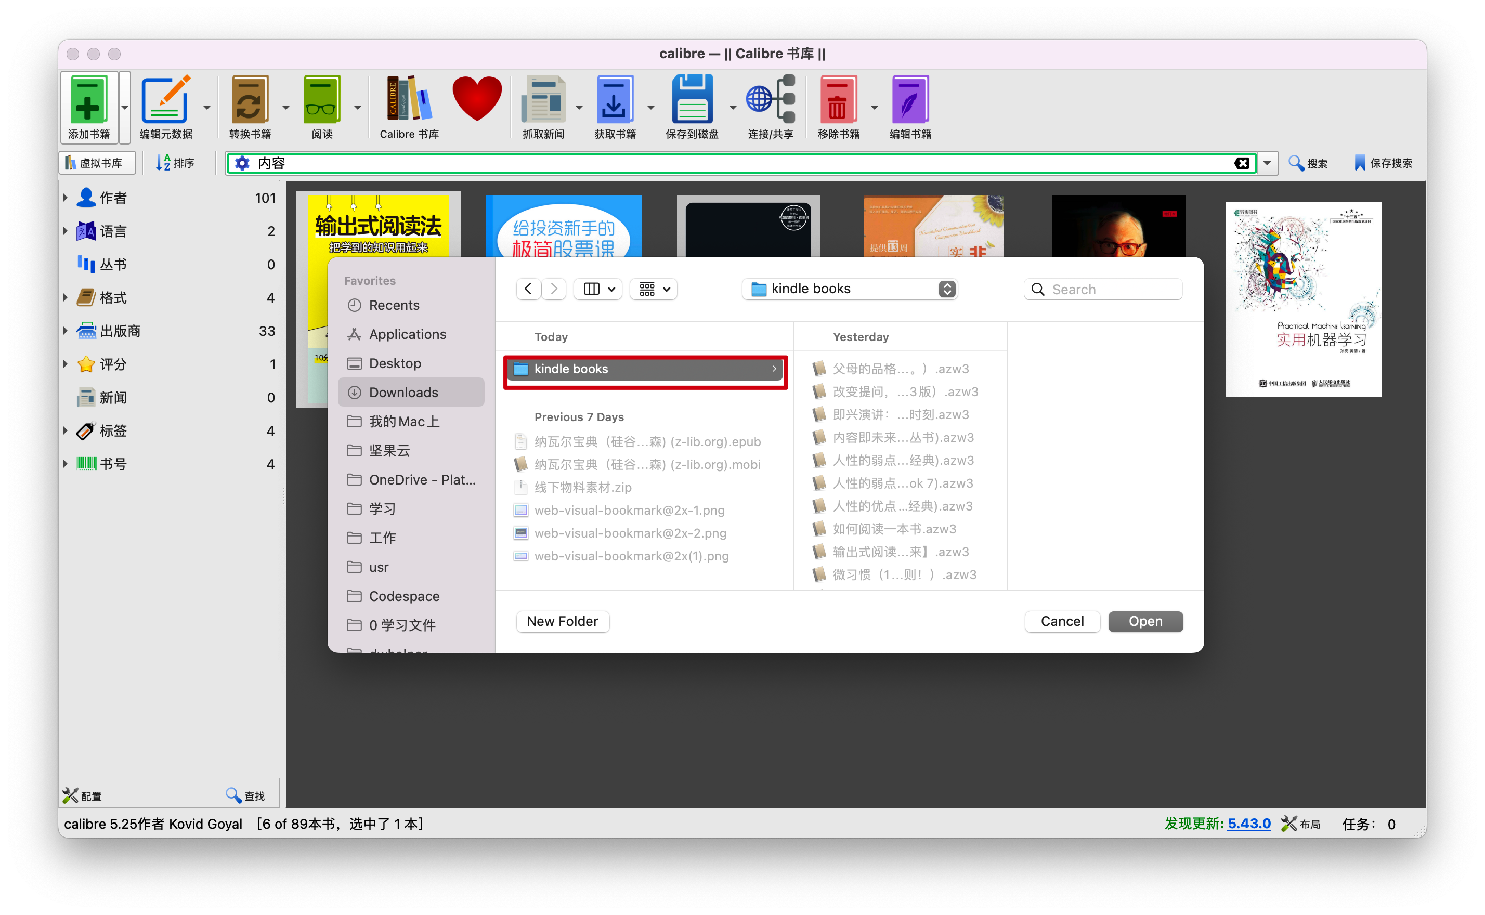The width and height of the screenshot is (1485, 915).
Task: Select the kindle books folder row
Action: click(645, 369)
